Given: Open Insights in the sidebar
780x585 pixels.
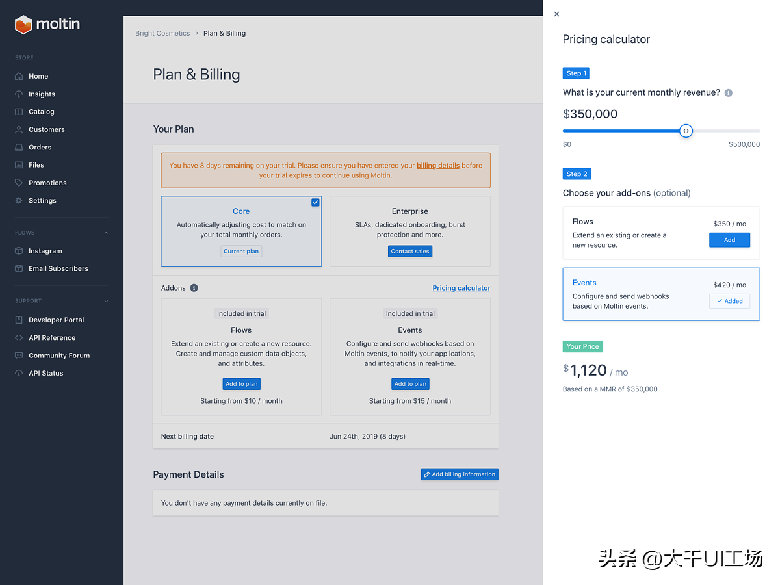Looking at the screenshot, I should tap(42, 94).
